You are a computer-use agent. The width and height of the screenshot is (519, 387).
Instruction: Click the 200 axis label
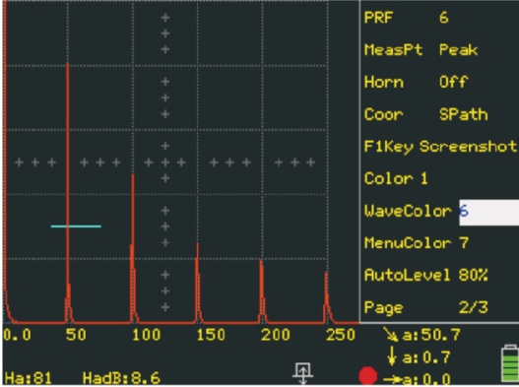[276, 335]
